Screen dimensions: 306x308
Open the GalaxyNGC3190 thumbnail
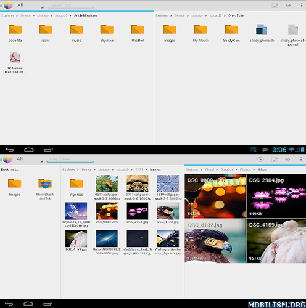pos(107,238)
